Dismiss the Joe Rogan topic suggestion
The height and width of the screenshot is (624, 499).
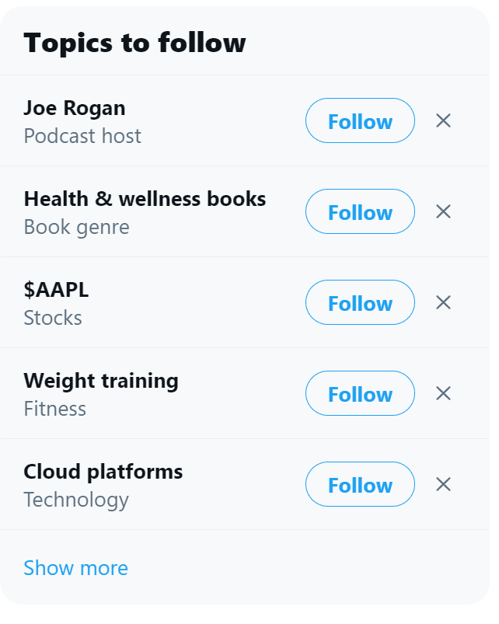[443, 120]
